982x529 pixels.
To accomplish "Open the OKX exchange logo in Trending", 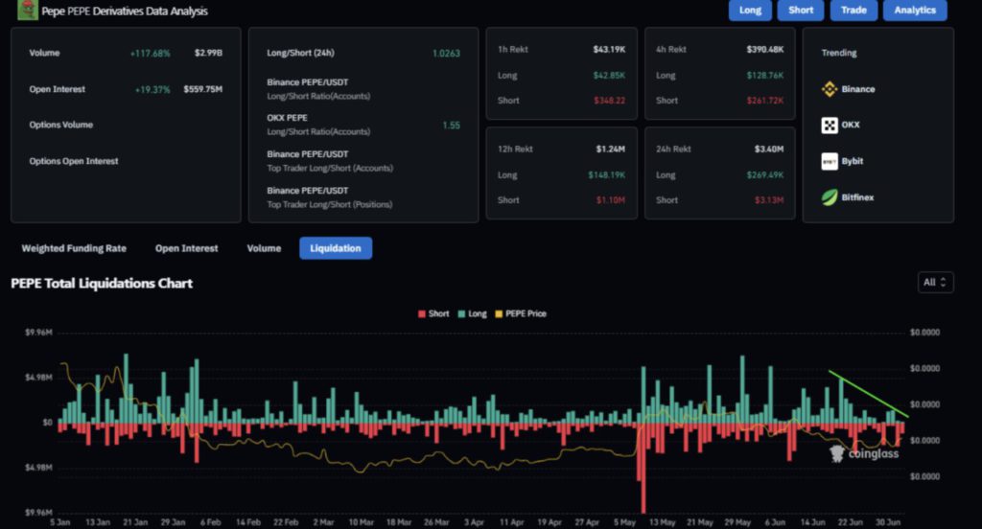I will (830, 126).
